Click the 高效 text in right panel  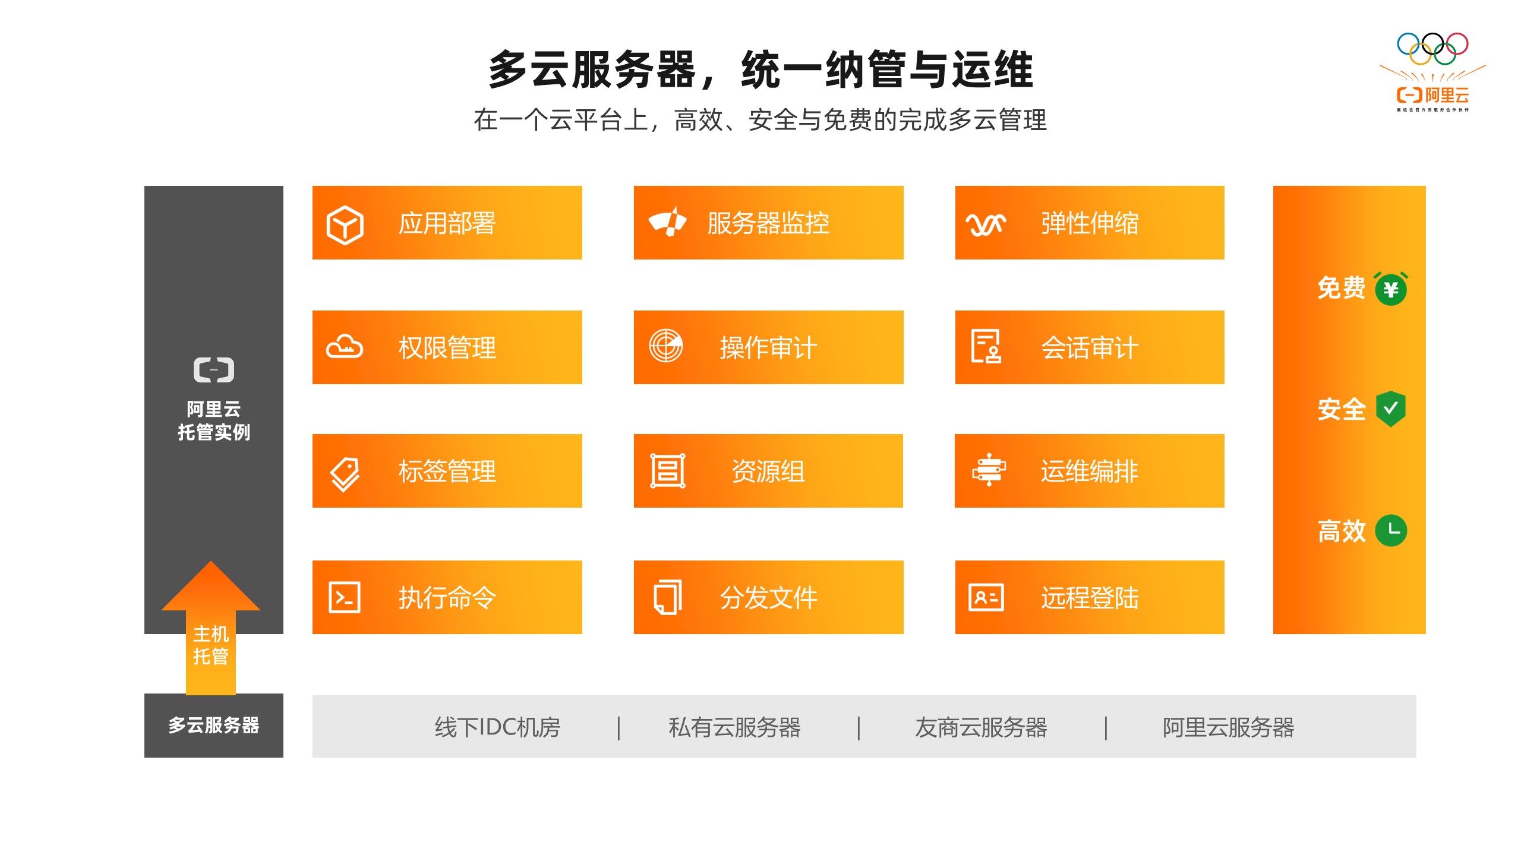point(1341,531)
